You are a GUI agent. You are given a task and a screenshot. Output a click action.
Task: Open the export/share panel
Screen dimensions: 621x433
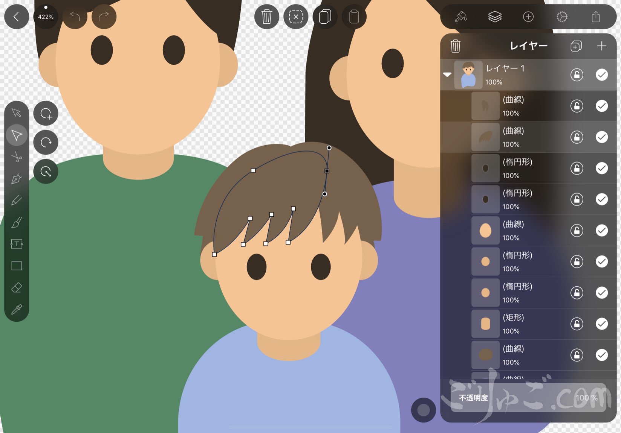click(x=597, y=17)
